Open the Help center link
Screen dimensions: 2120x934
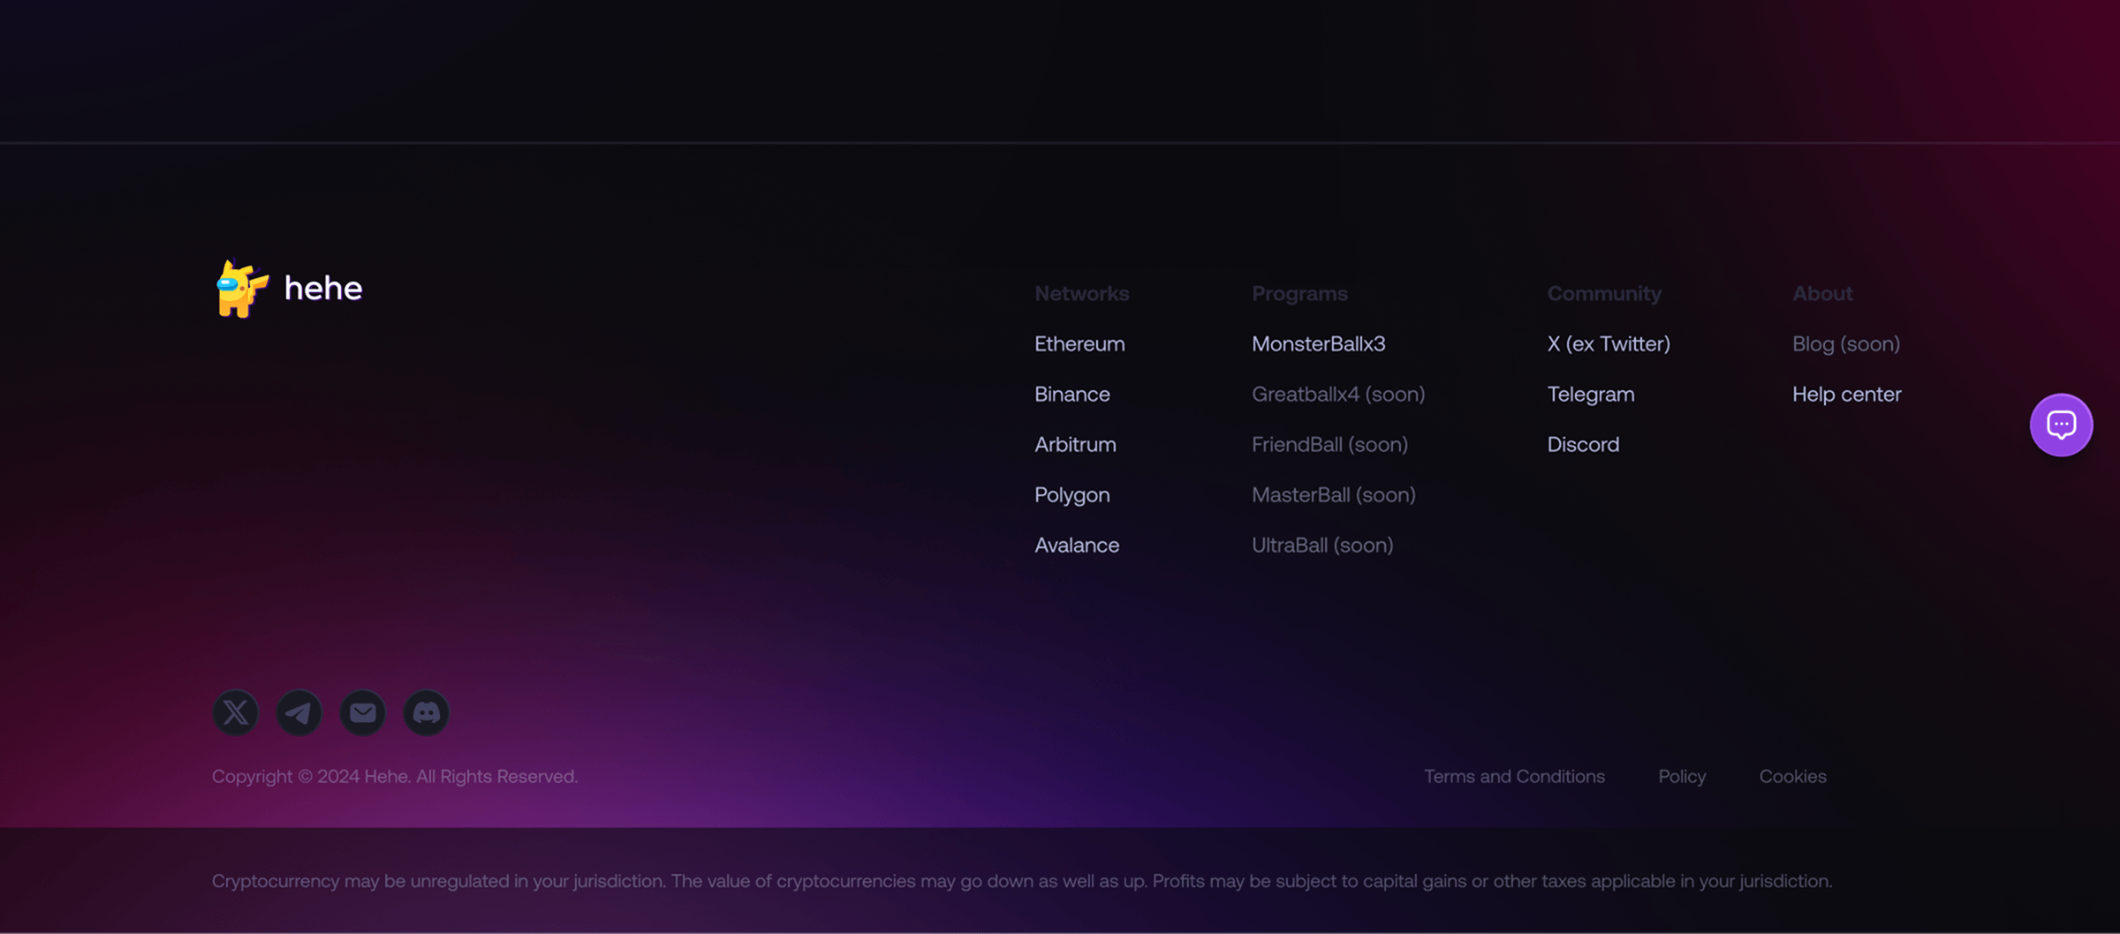pos(1847,394)
